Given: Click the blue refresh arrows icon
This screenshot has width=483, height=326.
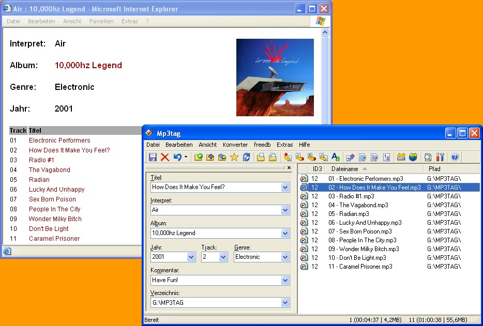Looking at the screenshot, I should point(246,157).
